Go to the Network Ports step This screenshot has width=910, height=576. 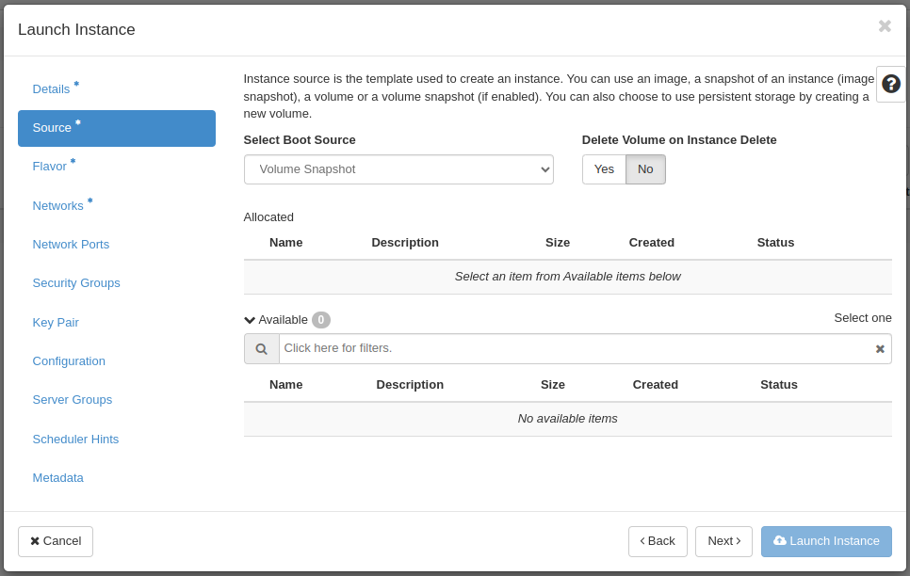(71, 244)
